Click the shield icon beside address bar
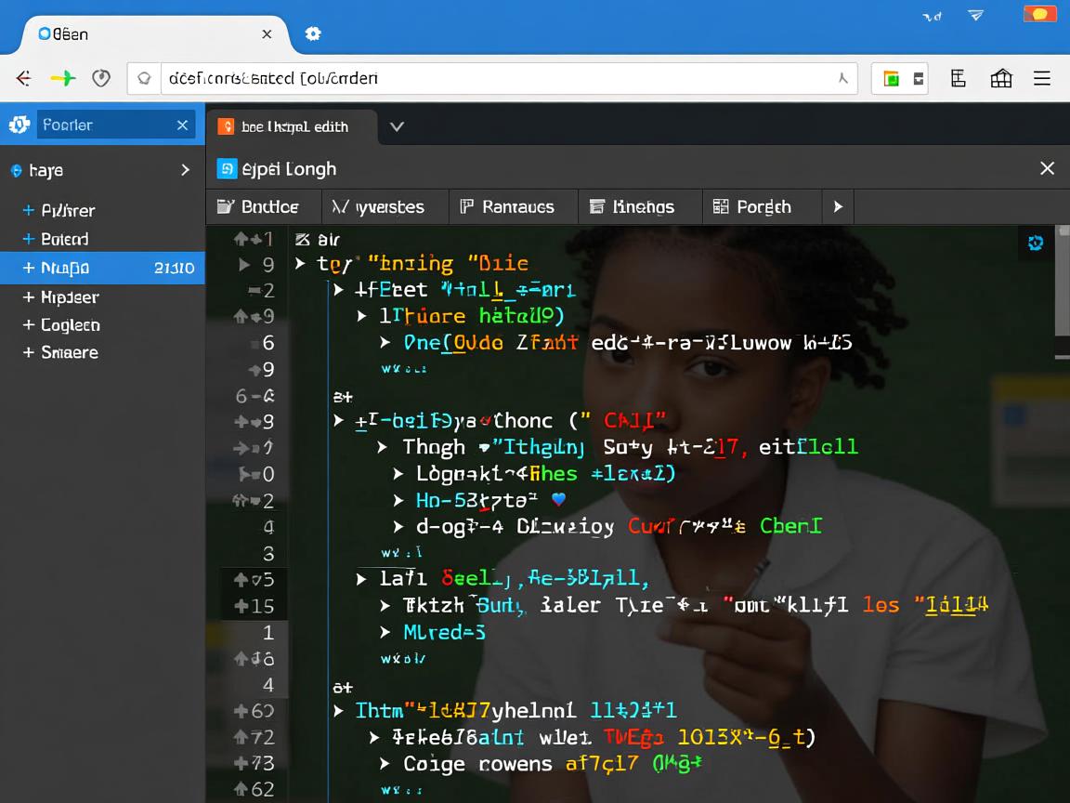Image resolution: width=1070 pixels, height=803 pixels. point(101,79)
